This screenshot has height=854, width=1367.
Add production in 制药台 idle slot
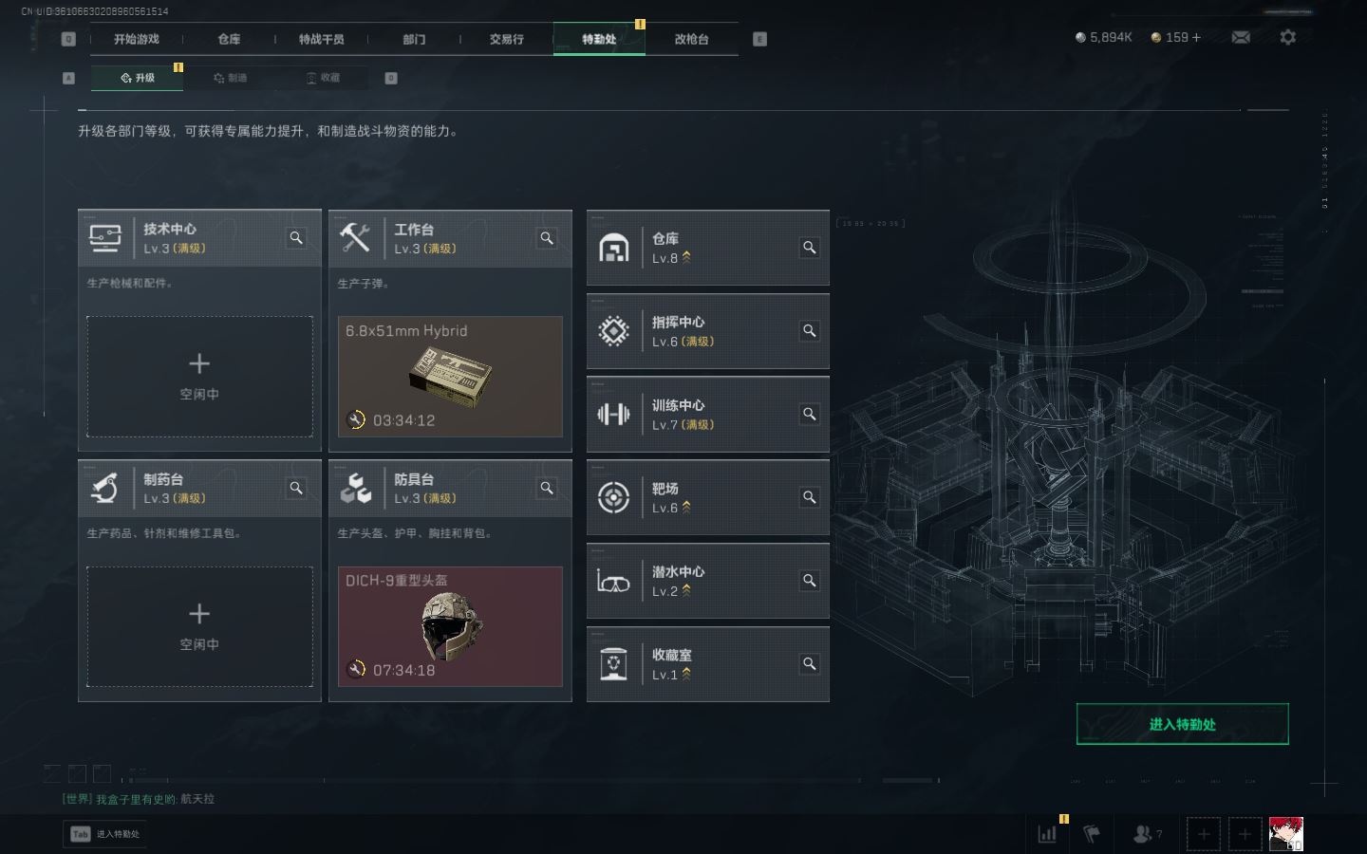(x=199, y=626)
